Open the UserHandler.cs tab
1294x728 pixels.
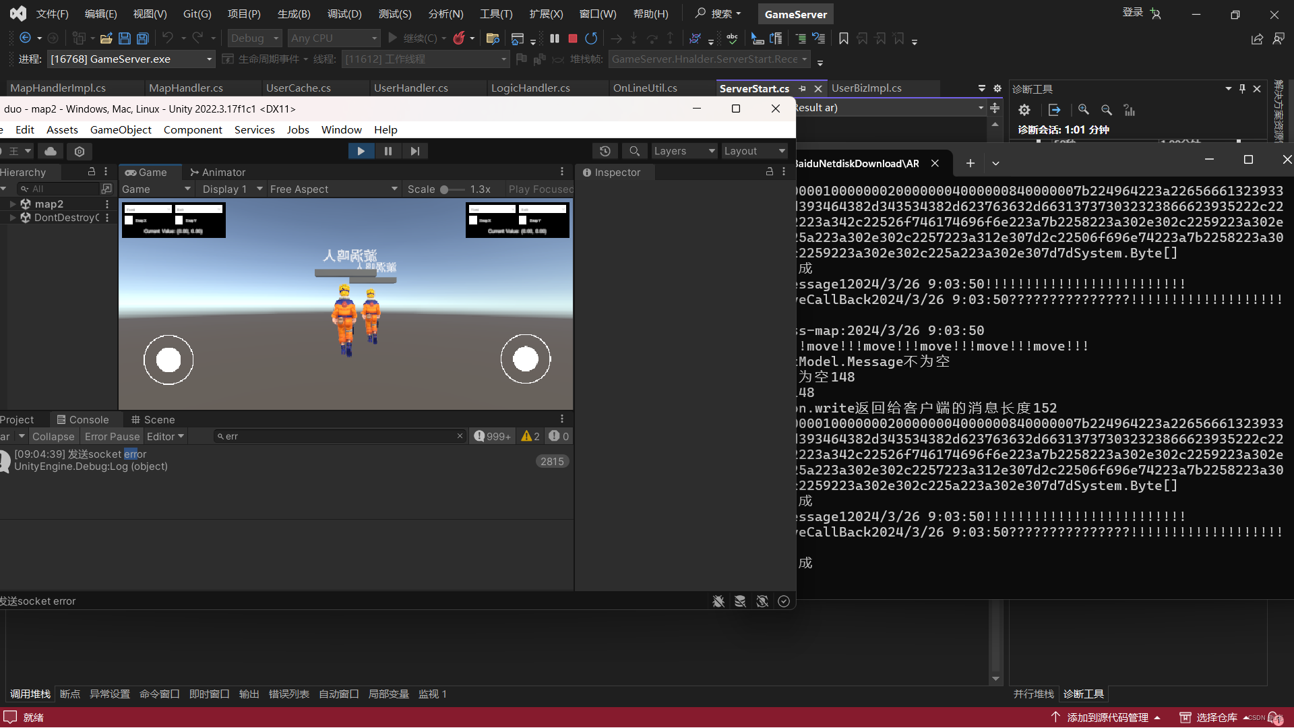point(411,88)
